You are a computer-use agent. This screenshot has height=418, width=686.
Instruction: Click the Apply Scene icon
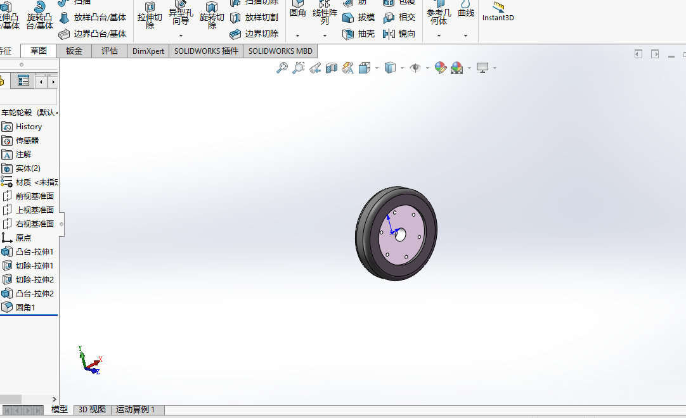point(456,68)
